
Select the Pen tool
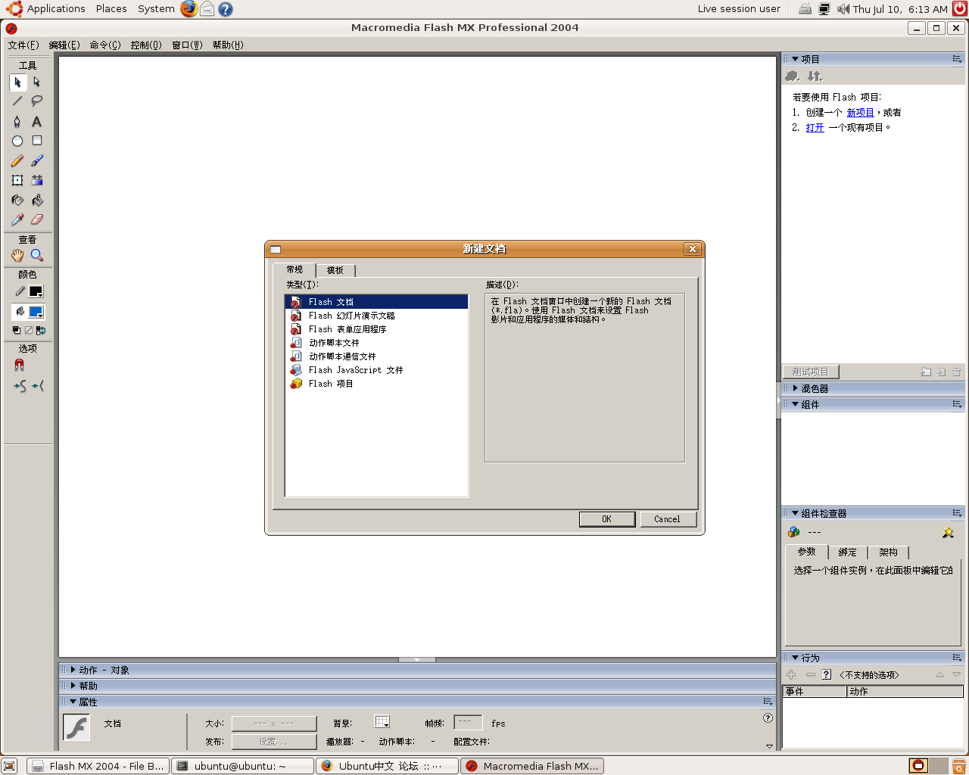click(17, 121)
